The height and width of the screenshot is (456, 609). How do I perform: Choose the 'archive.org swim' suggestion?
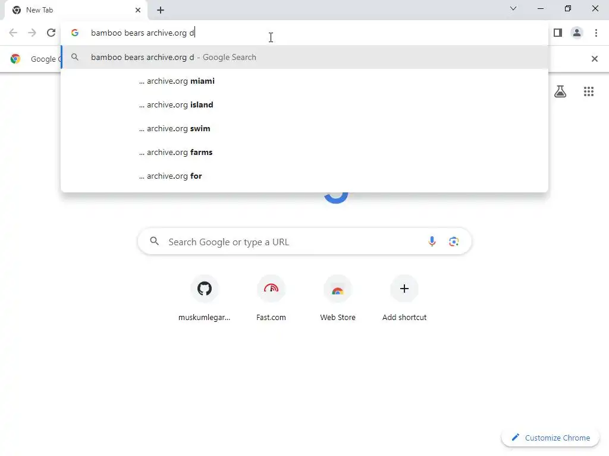point(304,128)
